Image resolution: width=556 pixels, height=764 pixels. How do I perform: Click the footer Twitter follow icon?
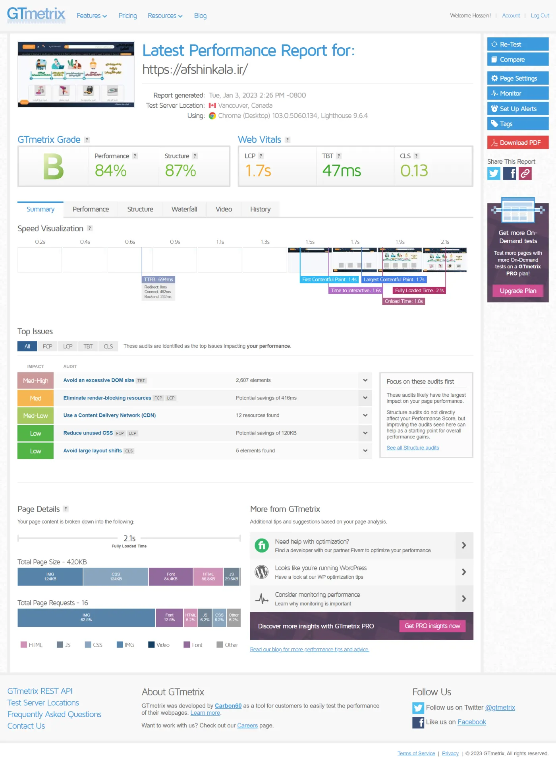(x=418, y=708)
